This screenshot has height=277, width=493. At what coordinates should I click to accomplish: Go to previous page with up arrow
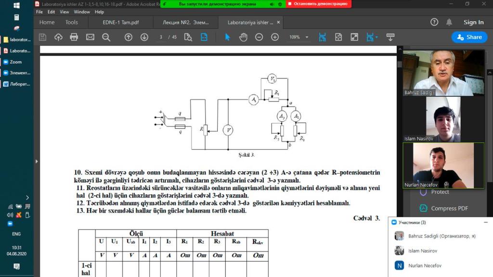coord(128,37)
